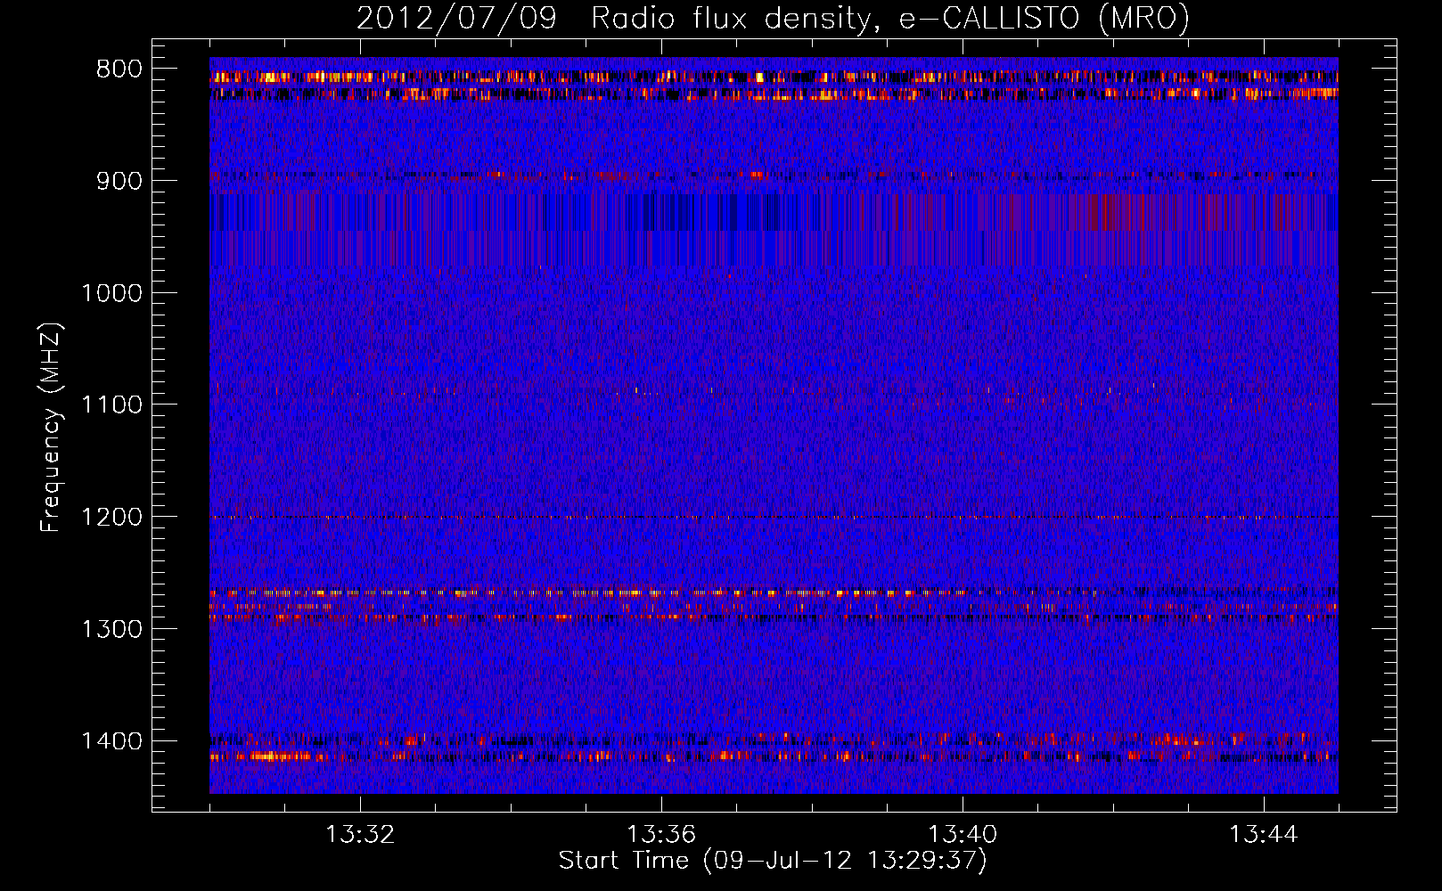Click the 800 frequency tick label
The height and width of the screenshot is (891, 1442).
[x=119, y=69]
